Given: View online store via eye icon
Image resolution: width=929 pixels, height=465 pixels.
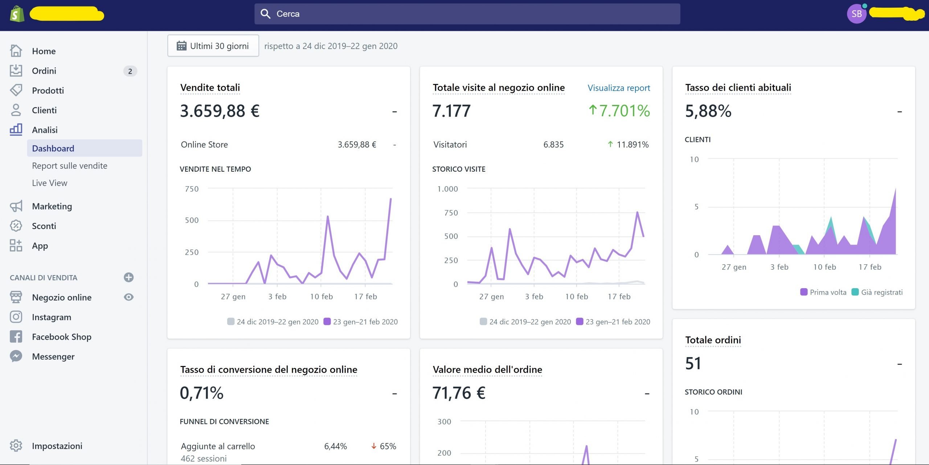Looking at the screenshot, I should [x=128, y=297].
